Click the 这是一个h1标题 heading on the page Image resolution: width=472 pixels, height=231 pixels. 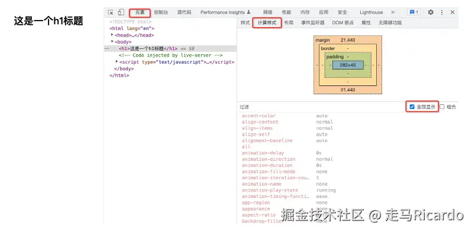(49, 21)
